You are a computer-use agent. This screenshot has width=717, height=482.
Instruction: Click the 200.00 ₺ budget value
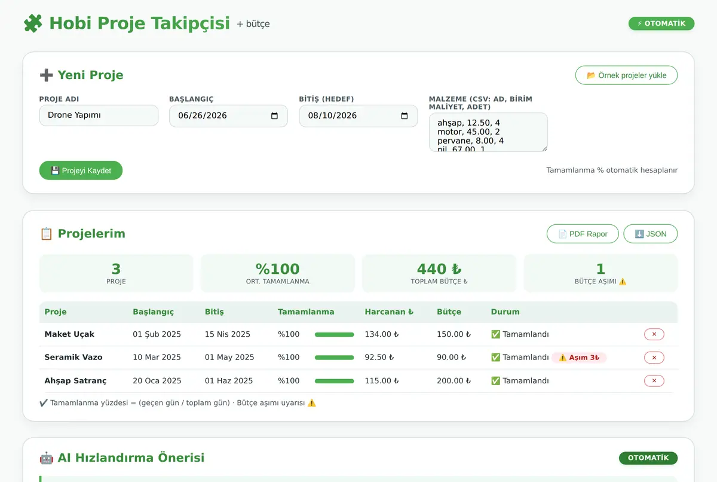coord(454,381)
